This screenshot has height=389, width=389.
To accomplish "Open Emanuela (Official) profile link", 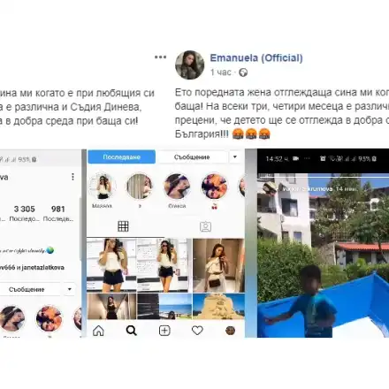I will (256, 58).
